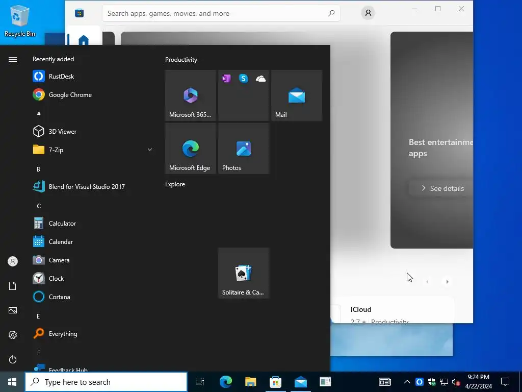Switch to Microsoft Store on taskbar
Image resolution: width=522 pixels, height=392 pixels.
[275, 382]
